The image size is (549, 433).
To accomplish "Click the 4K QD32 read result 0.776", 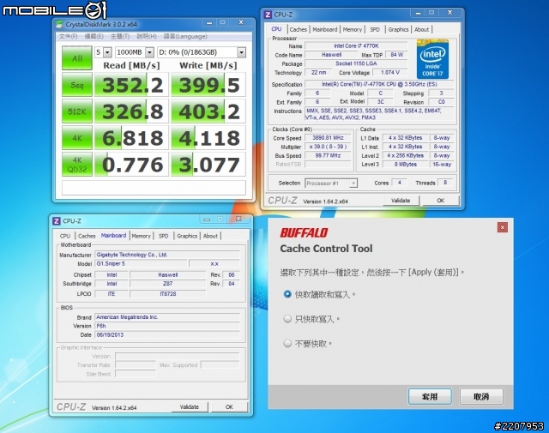I will pyautogui.click(x=131, y=165).
